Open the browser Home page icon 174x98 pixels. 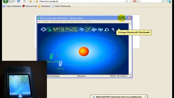(x=30, y=1)
